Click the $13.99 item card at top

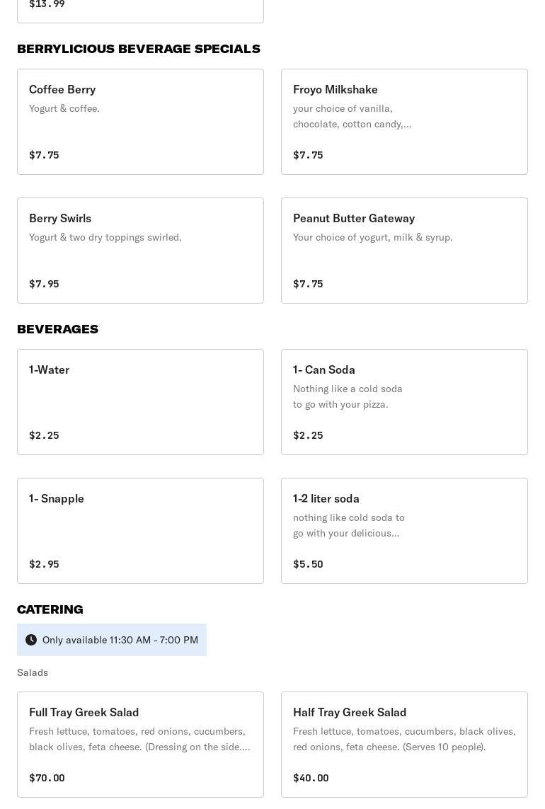(140, 8)
